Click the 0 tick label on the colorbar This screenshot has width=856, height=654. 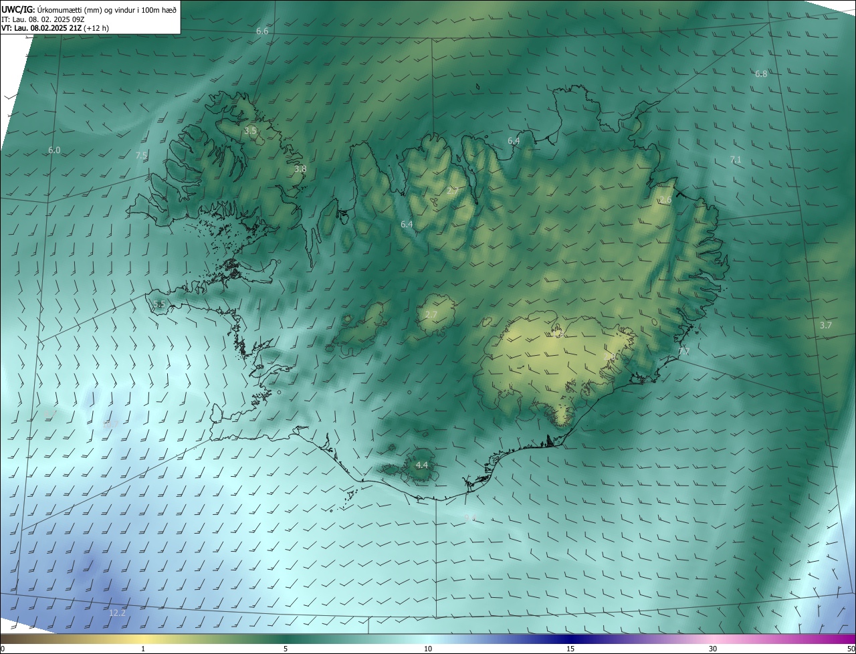[x=3, y=649]
